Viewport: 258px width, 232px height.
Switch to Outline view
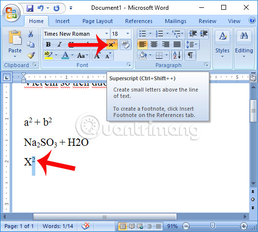[150, 226]
